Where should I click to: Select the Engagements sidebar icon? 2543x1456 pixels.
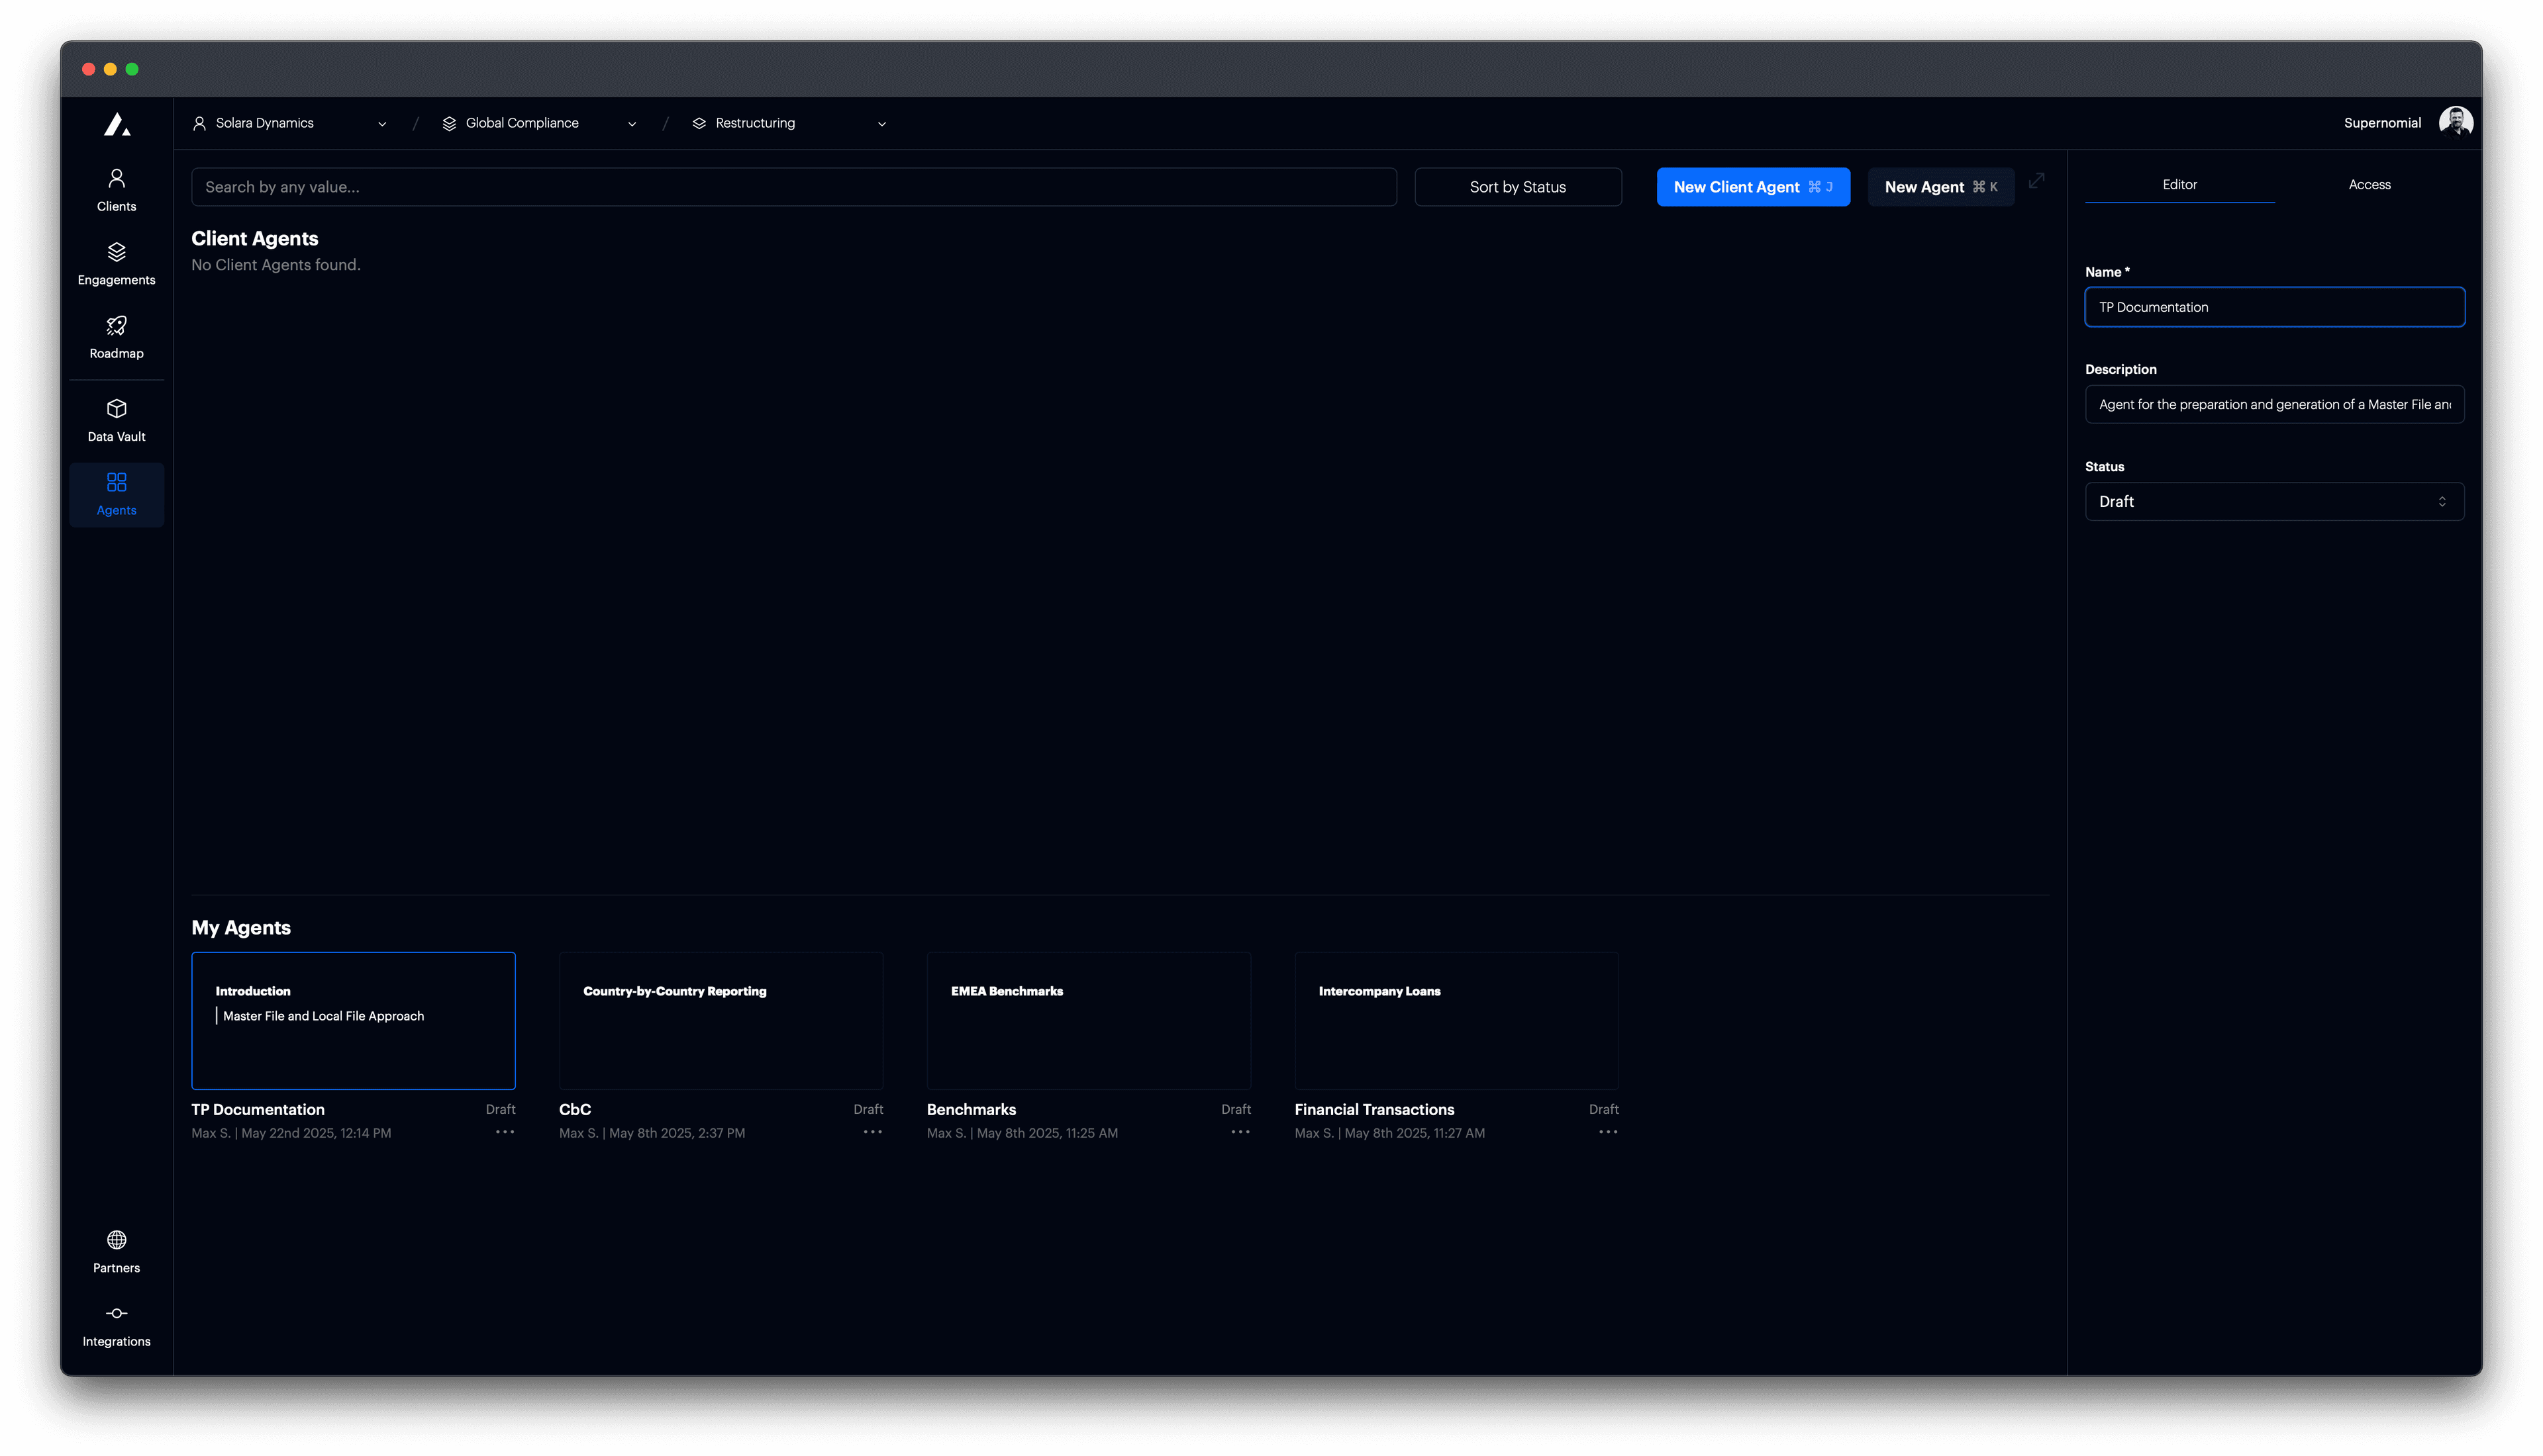116,262
